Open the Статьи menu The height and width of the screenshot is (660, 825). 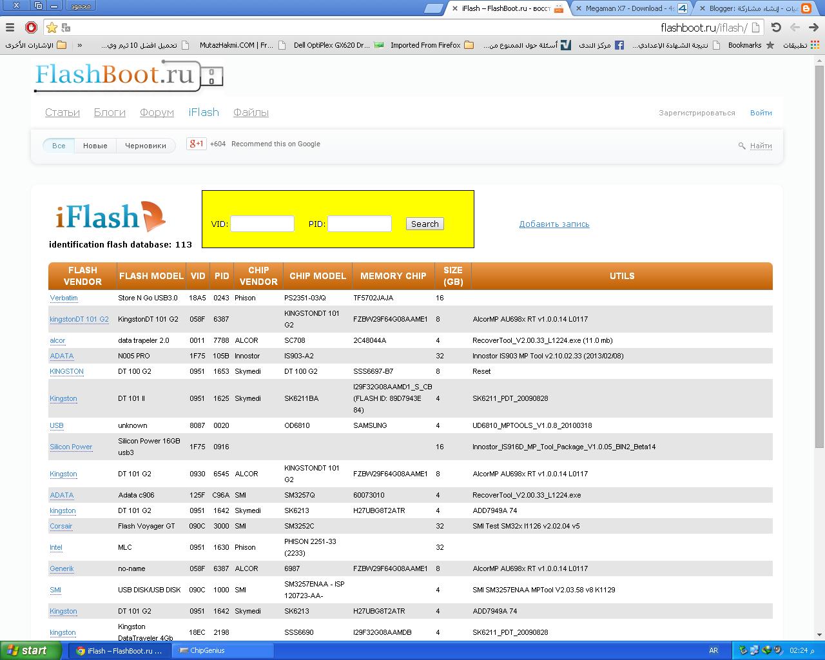pos(63,112)
